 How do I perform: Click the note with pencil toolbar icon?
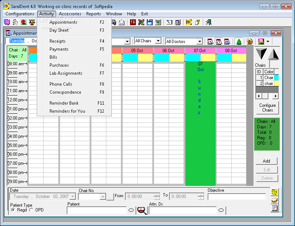[169, 22]
